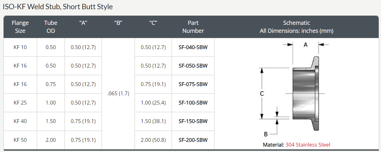Click part number SF-150-SBW
The width and height of the screenshot is (381, 152).
193,121
